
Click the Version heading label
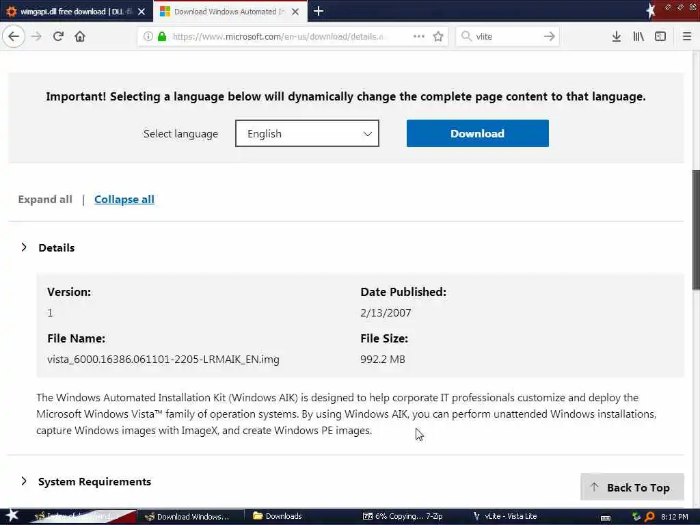(x=69, y=292)
